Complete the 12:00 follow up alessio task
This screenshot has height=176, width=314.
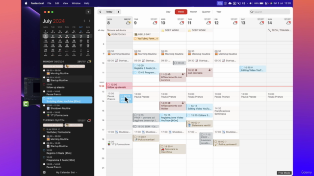[108, 85]
